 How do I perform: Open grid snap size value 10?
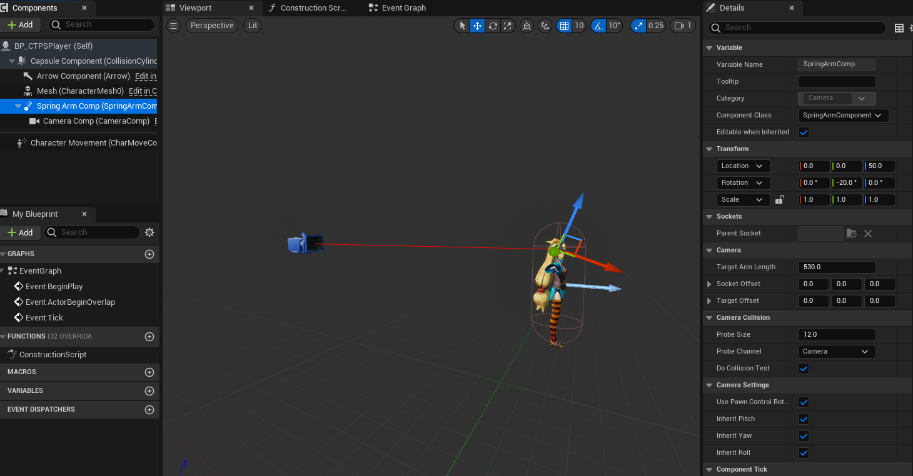pyautogui.click(x=579, y=26)
